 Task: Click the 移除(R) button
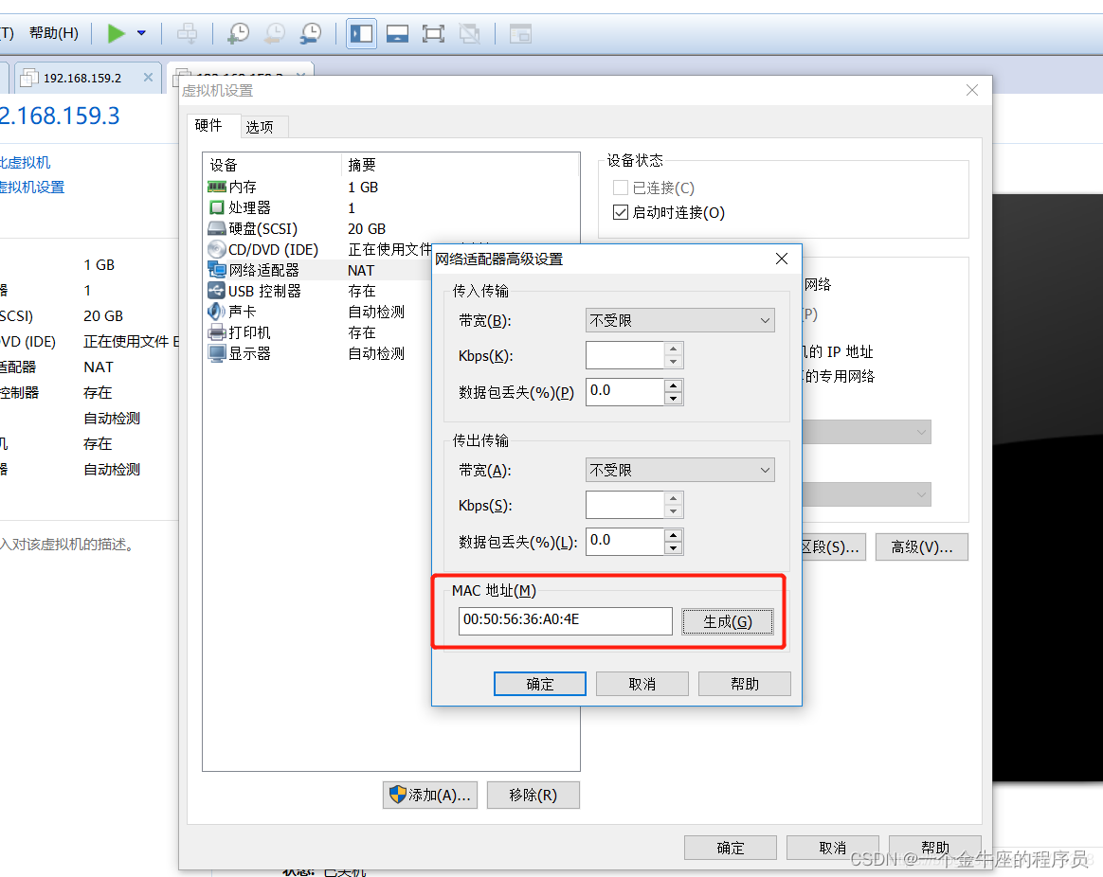pos(533,795)
